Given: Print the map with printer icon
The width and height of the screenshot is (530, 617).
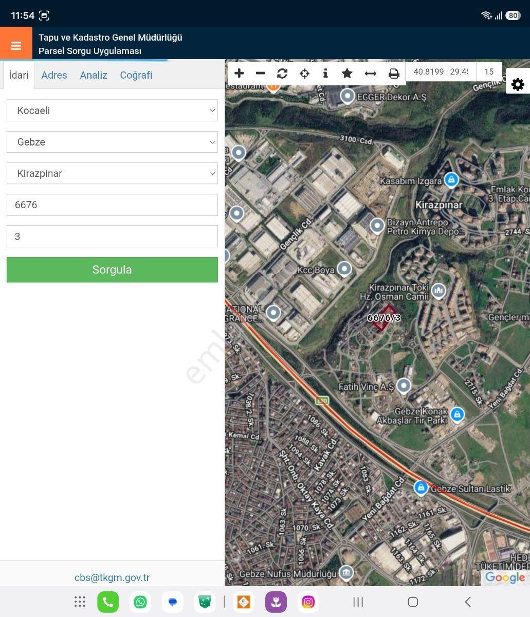Looking at the screenshot, I should pyautogui.click(x=394, y=73).
